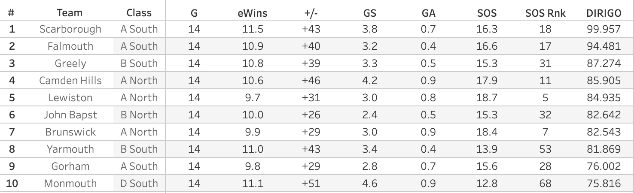Choose the John Bapst team cell

70,115
